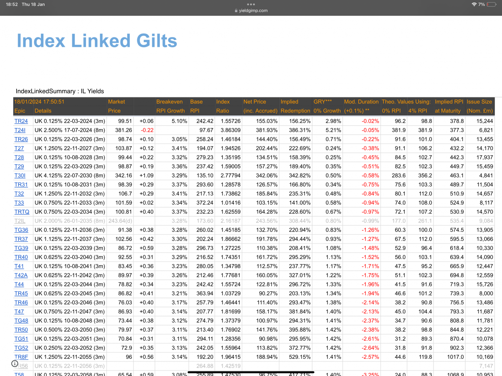Open the TG52 gilt link
This screenshot has height=376, width=502.
click(21, 348)
